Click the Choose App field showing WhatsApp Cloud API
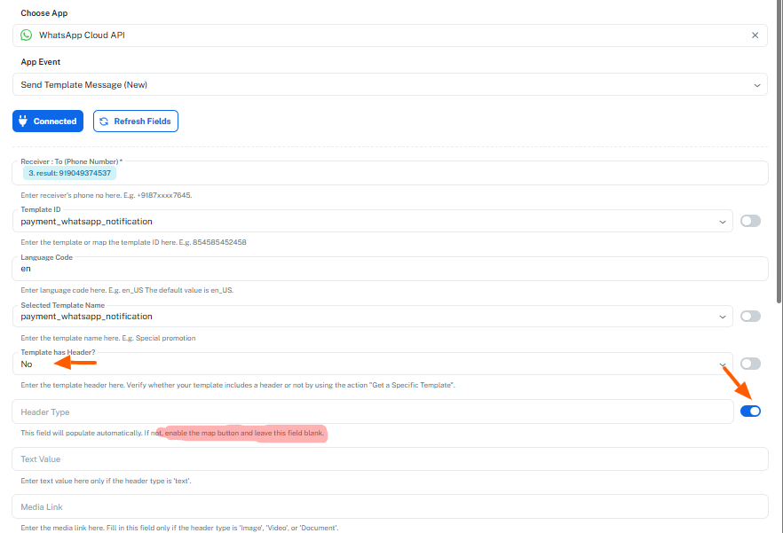Image resolution: width=783 pixels, height=533 pixels. click(x=390, y=35)
